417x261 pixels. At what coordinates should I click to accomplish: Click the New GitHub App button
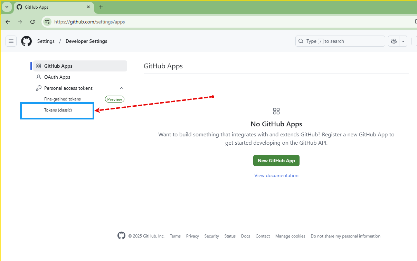click(x=276, y=161)
